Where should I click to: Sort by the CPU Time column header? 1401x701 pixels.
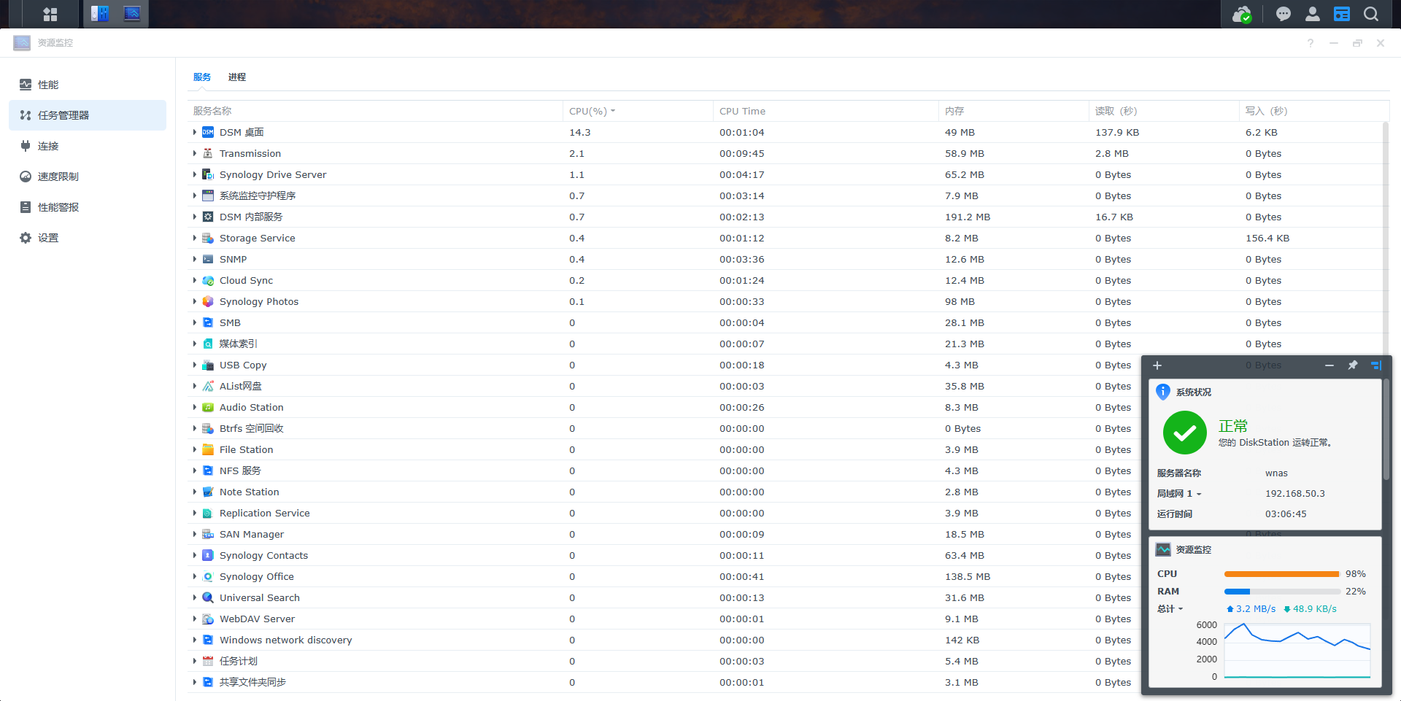(x=742, y=111)
